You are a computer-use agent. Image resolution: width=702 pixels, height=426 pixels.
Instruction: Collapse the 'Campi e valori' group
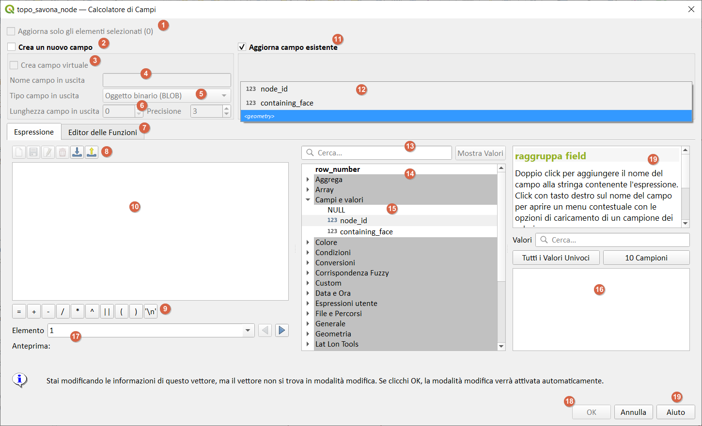point(308,200)
